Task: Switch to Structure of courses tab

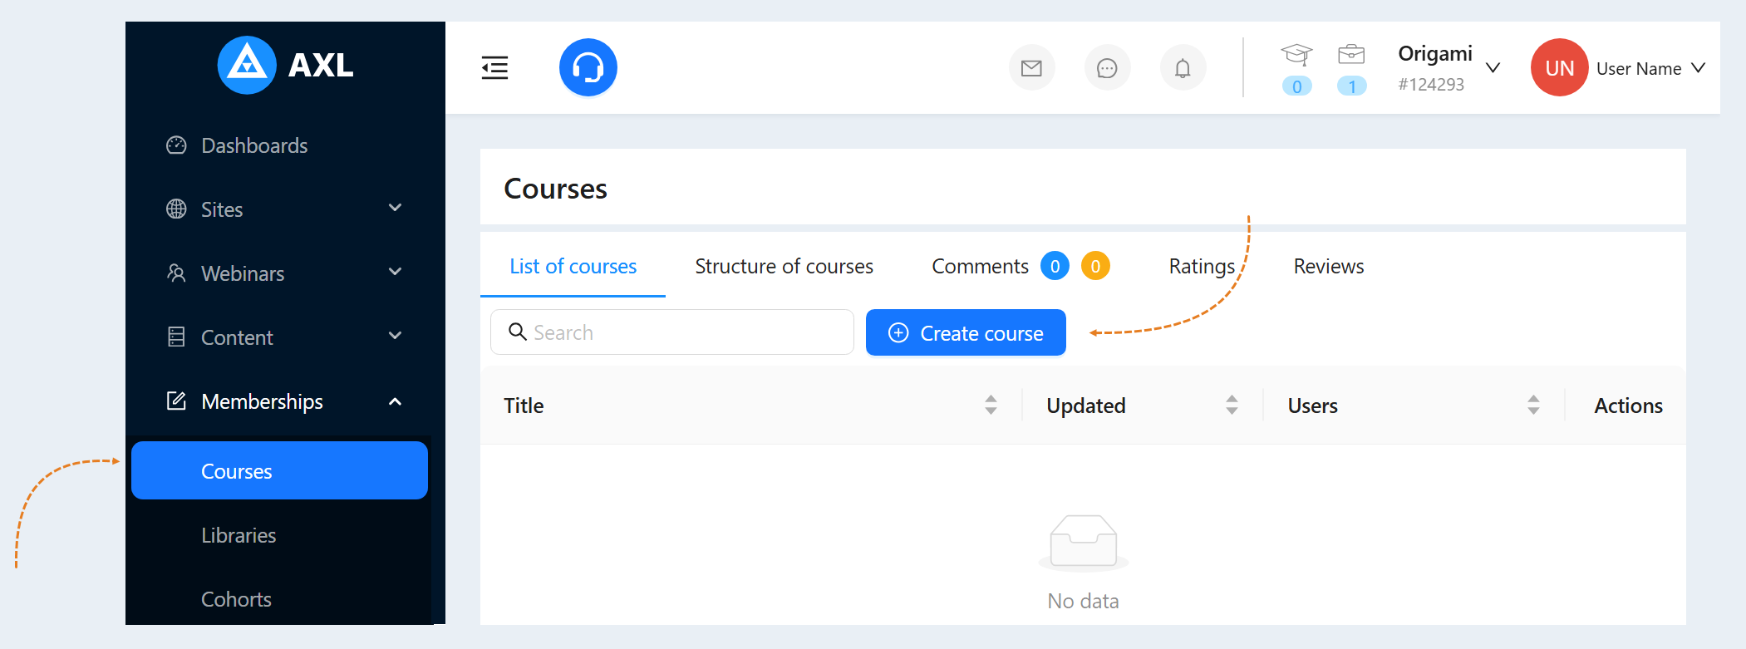Action: coord(784,266)
